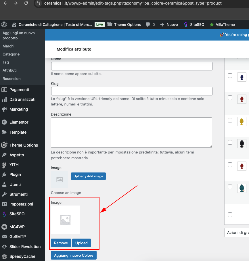
Task: Click the browser back arrow
Action: tap(5, 3)
